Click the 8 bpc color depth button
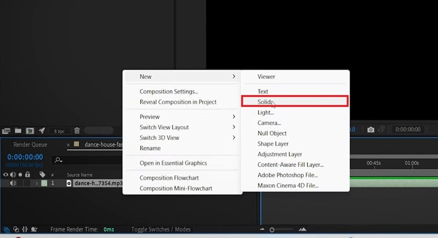This screenshot has height=238, width=438. tap(59, 131)
